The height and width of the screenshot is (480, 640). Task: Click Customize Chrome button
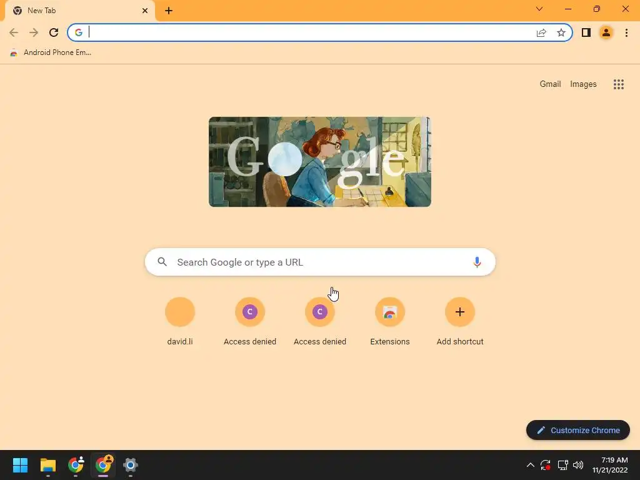(578, 430)
